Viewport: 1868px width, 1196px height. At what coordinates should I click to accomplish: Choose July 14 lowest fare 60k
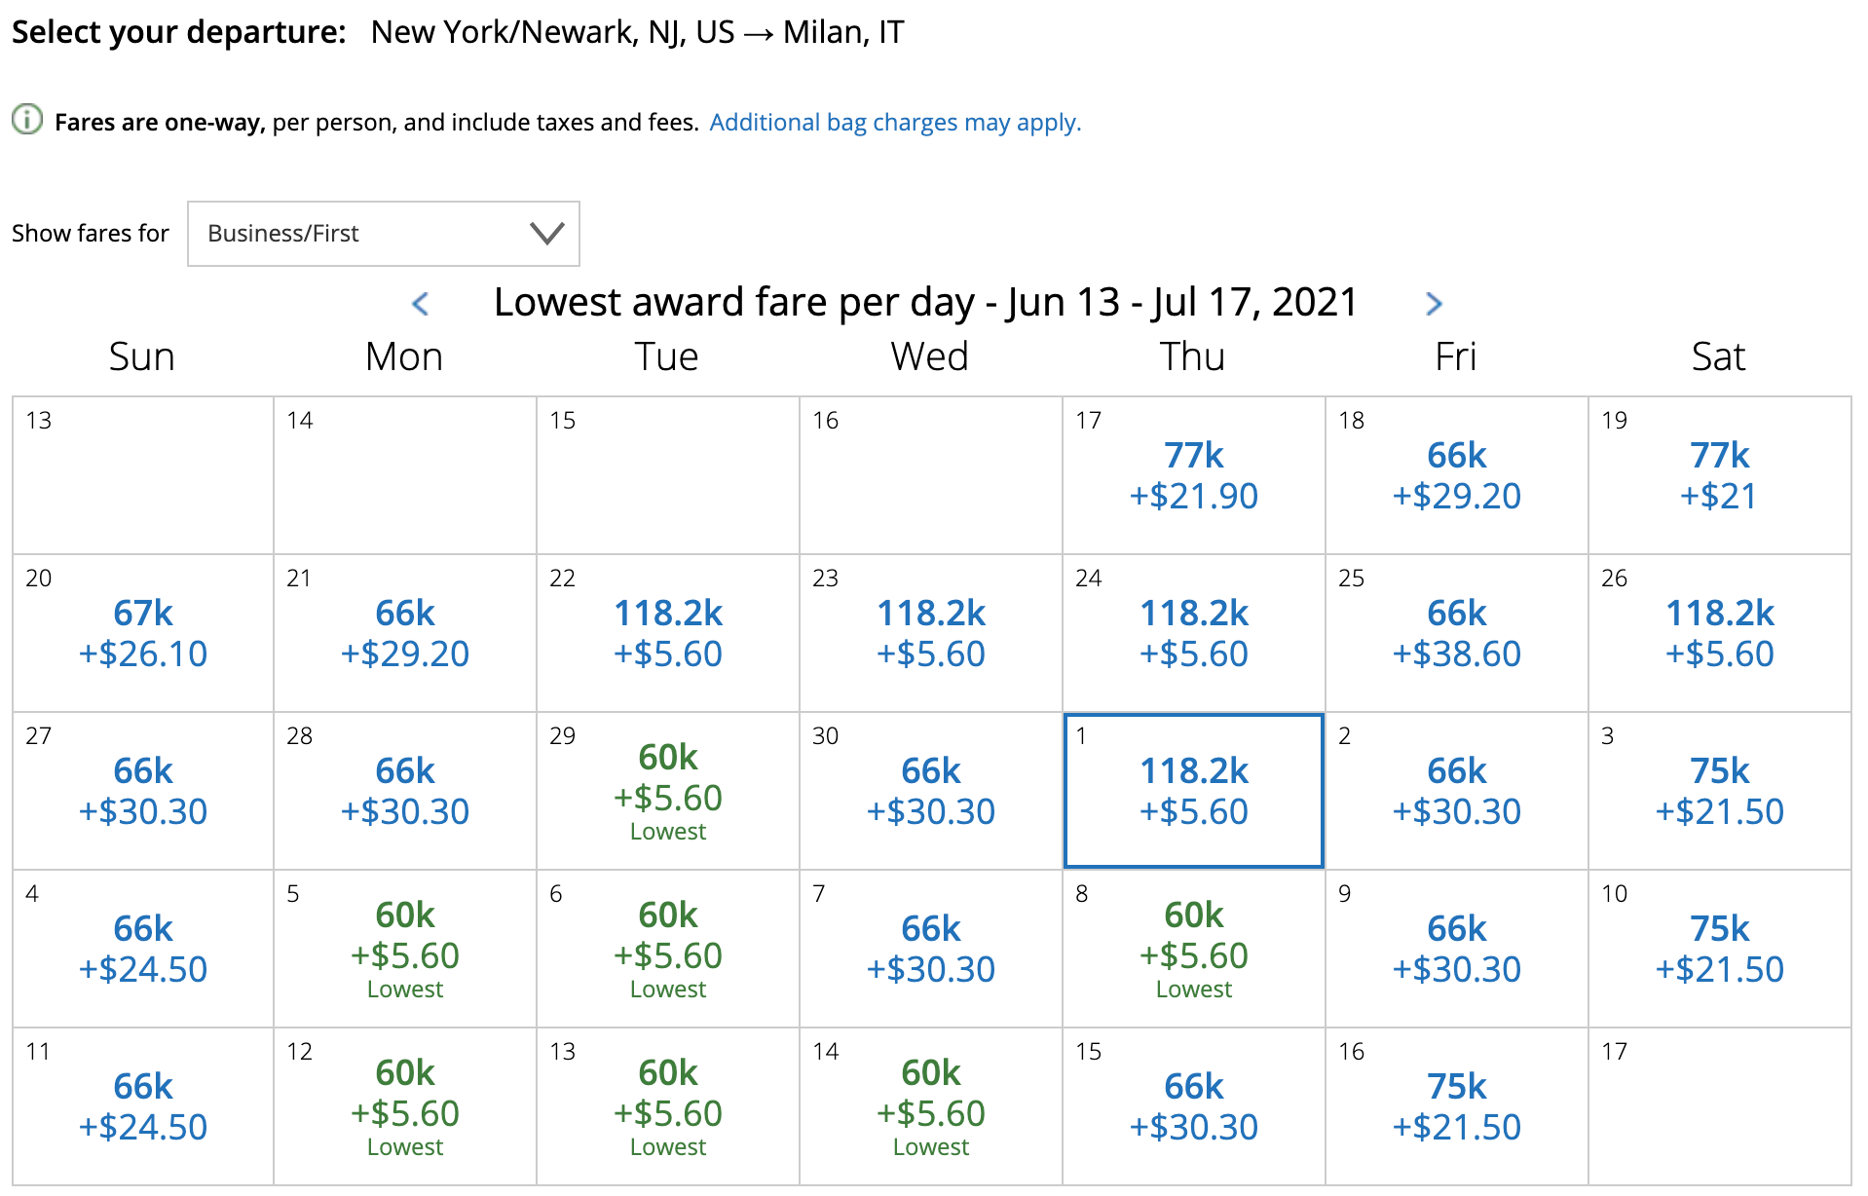pyautogui.click(x=930, y=1106)
